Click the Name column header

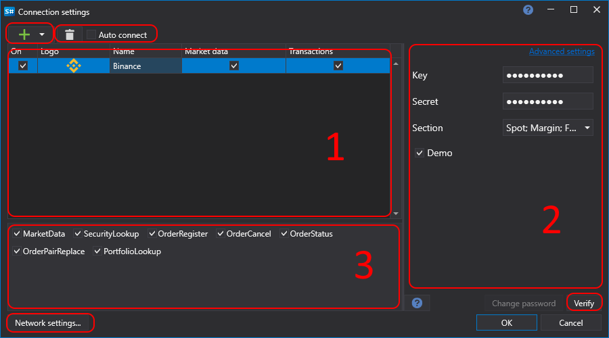coord(145,51)
